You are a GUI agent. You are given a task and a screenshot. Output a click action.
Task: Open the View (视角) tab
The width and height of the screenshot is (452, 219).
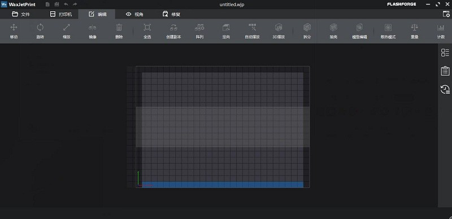[x=134, y=14]
